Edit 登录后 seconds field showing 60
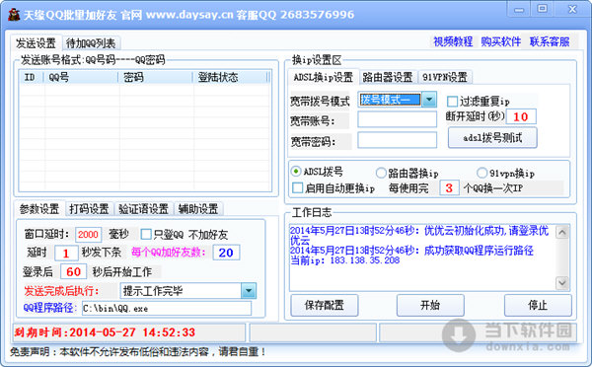Viewport: 592px width, 367px height. pos(74,271)
